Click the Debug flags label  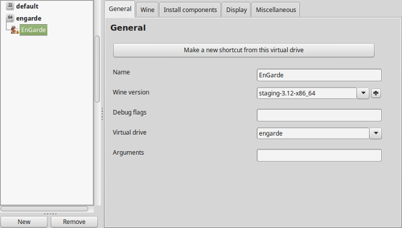pos(129,112)
